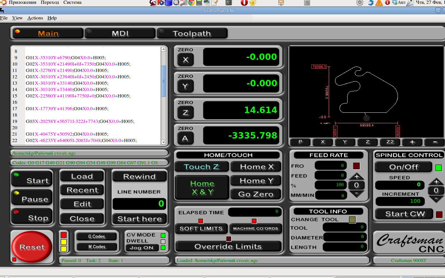
Task: Toggle Override Limits
Action: (x=228, y=246)
